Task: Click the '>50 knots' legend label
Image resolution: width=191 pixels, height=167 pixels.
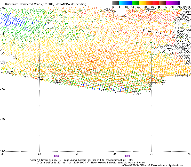Action: pos(184,7)
